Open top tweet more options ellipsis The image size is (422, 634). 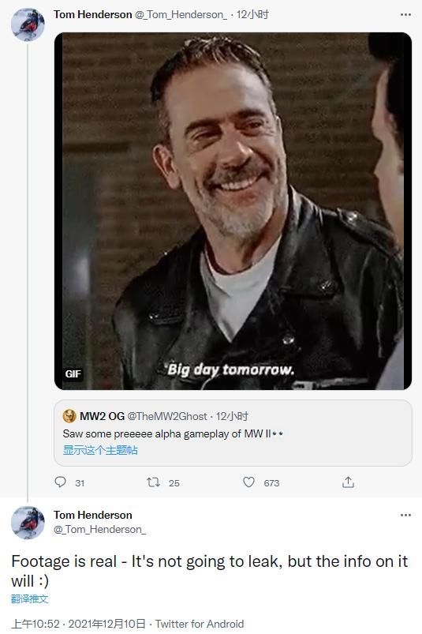pyautogui.click(x=405, y=14)
